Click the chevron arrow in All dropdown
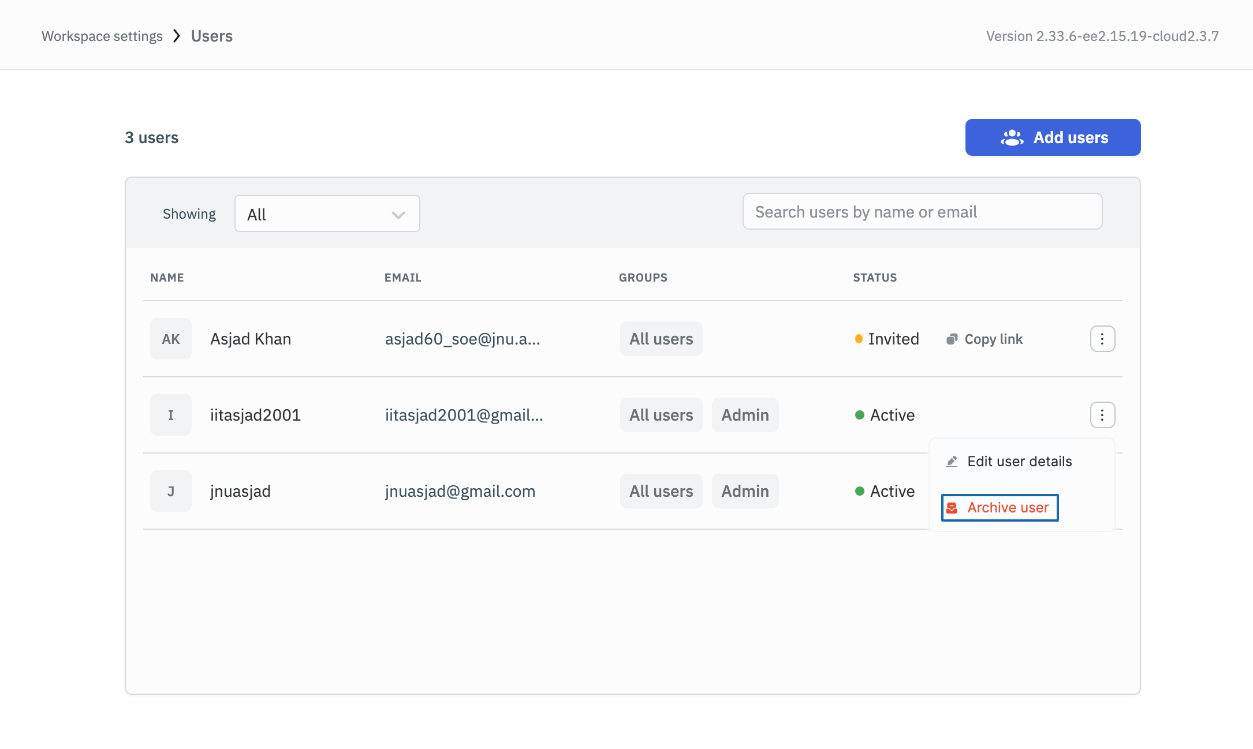The width and height of the screenshot is (1253, 749). click(398, 215)
